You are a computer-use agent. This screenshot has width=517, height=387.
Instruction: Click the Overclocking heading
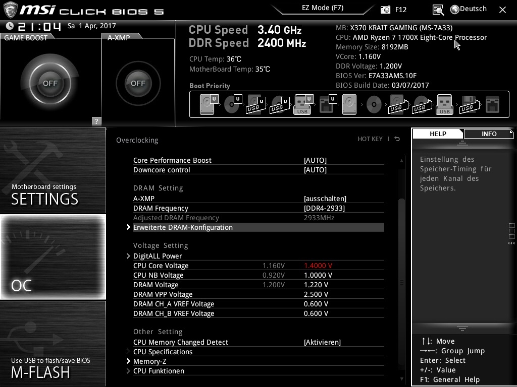[x=137, y=140]
